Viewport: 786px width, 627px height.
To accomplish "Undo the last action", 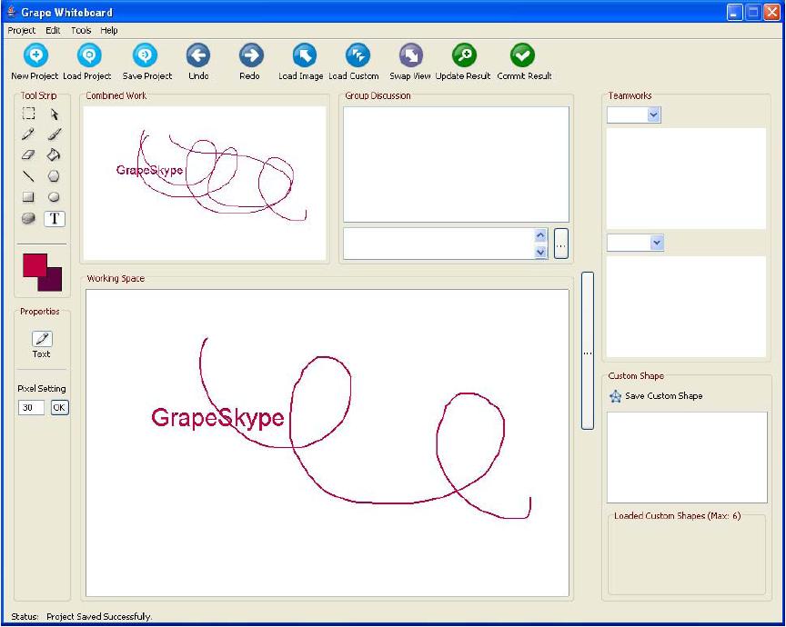I will [198, 55].
